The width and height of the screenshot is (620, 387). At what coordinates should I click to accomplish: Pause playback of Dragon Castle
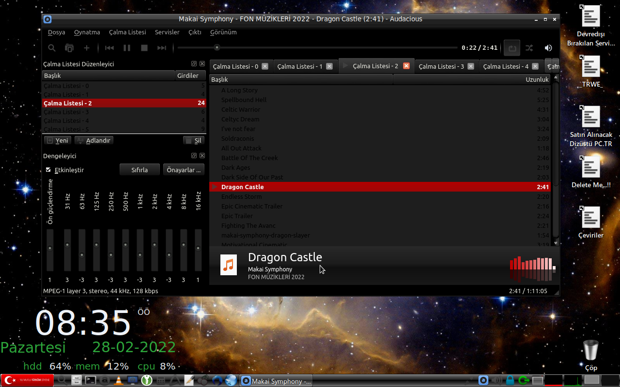tap(127, 48)
